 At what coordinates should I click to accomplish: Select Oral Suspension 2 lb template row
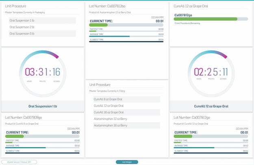point(42,27)
